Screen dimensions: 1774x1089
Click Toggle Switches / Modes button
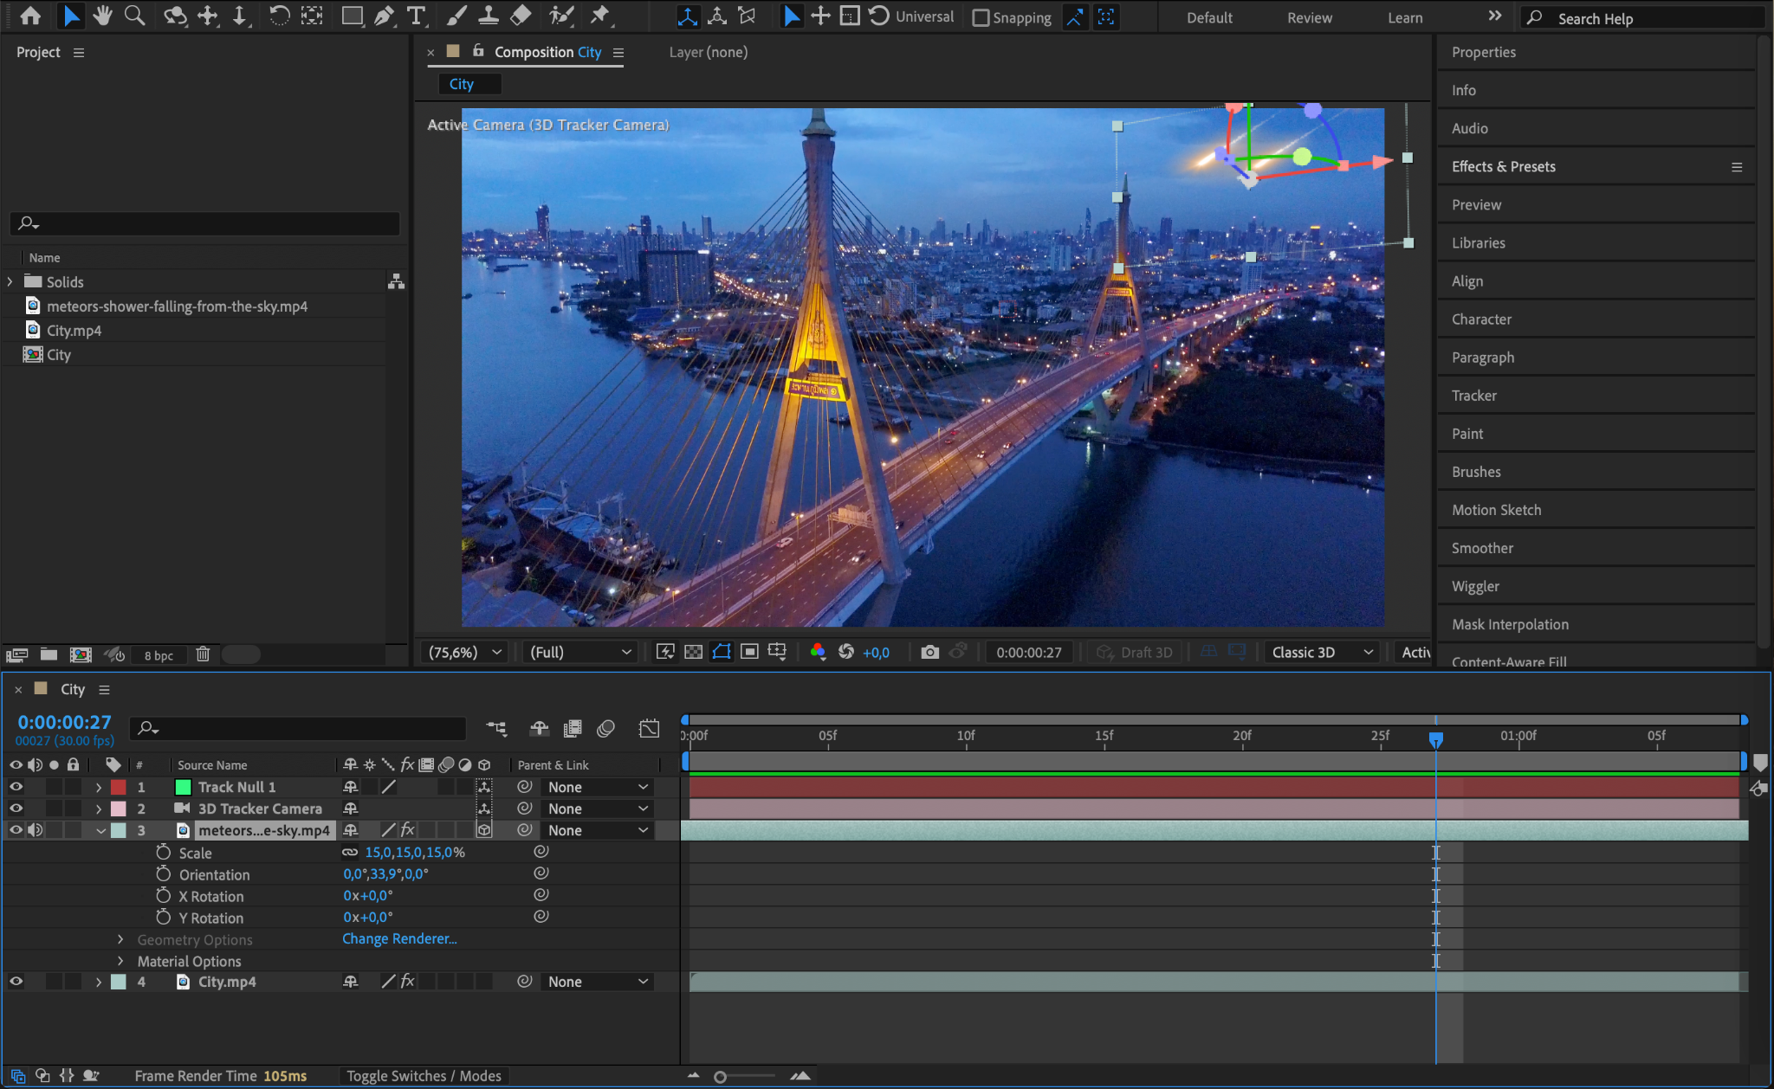(x=424, y=1075)
